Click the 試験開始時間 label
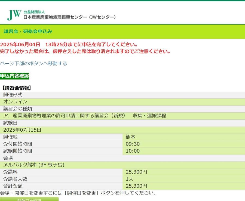 click(x=17, y=151)
